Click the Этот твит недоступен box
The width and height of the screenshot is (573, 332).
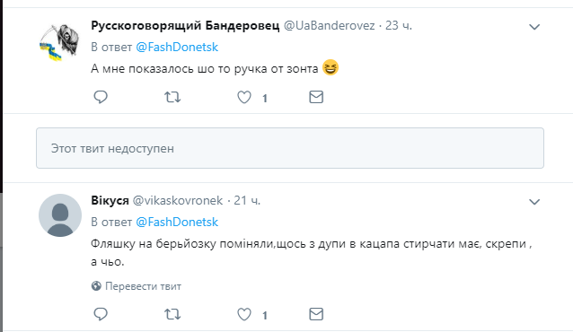coord(290,148)
